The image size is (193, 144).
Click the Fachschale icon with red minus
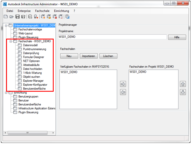point(61,17)
